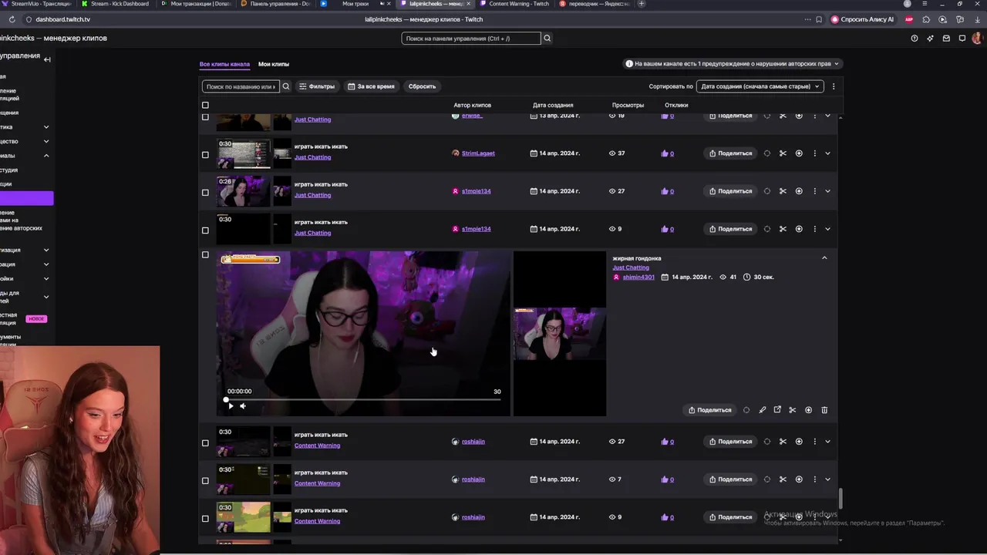Tick the checkbox for s1mple134's 27-view clip
This screenshot has width=987, height=555.
coord(205,192)
